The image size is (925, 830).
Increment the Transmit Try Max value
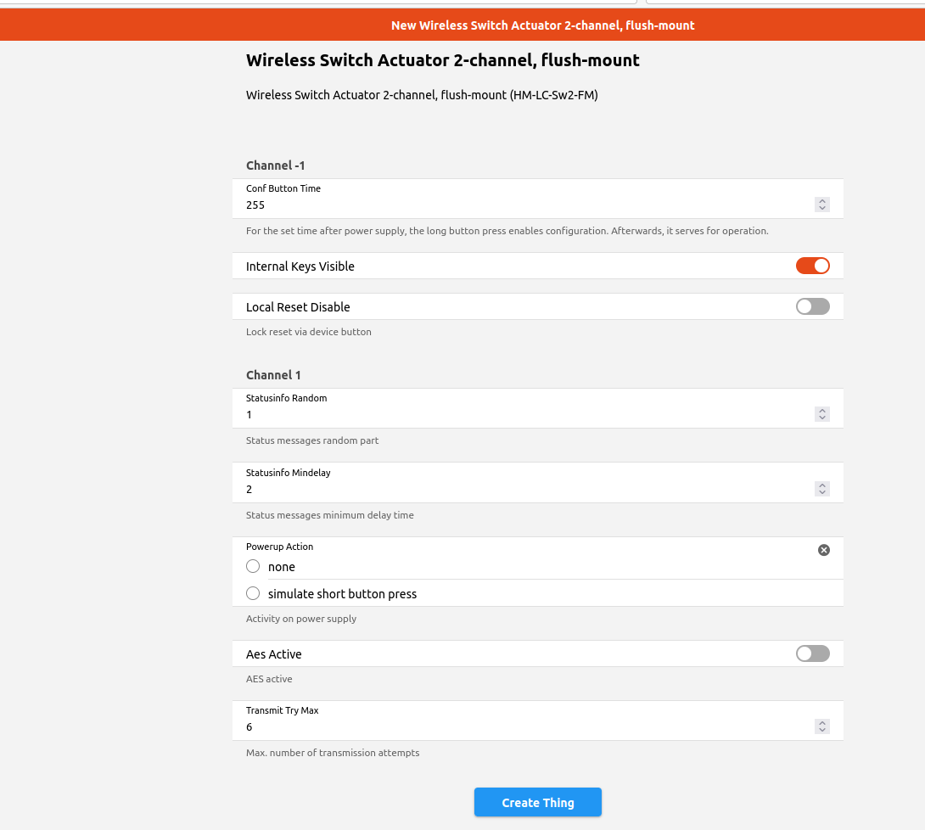click(x=821, y=723)
